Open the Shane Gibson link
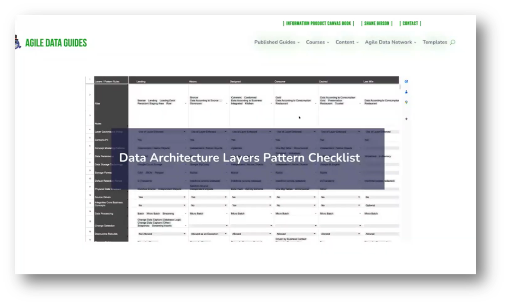The width and height of the screenshot is (507, 305). (x=376, y=23)
